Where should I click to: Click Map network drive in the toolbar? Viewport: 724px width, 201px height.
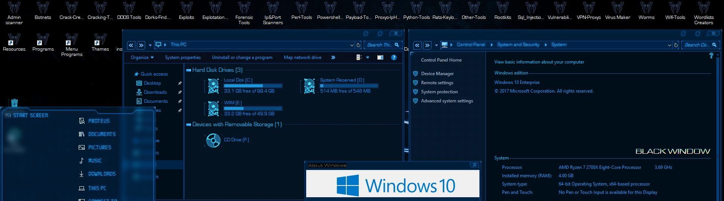coord(302,57)
